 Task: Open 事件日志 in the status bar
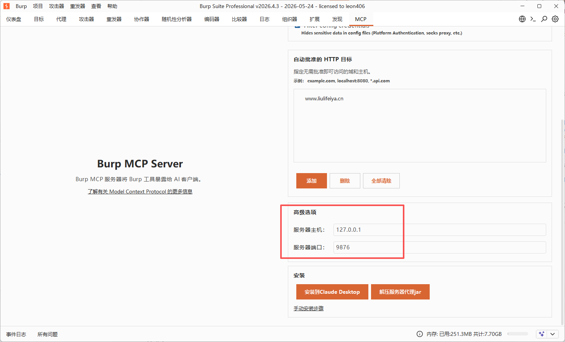pyautogui.click(x=16, y=334)
